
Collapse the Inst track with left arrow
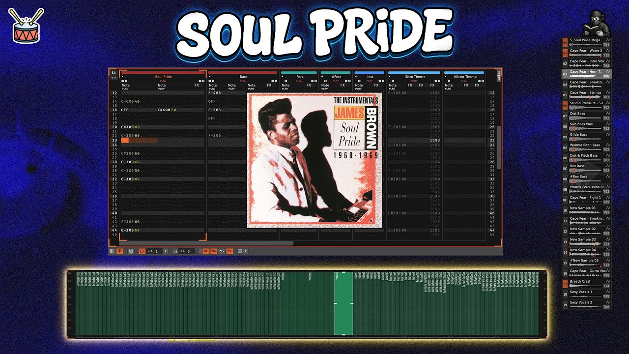click(x=356, y=77)
